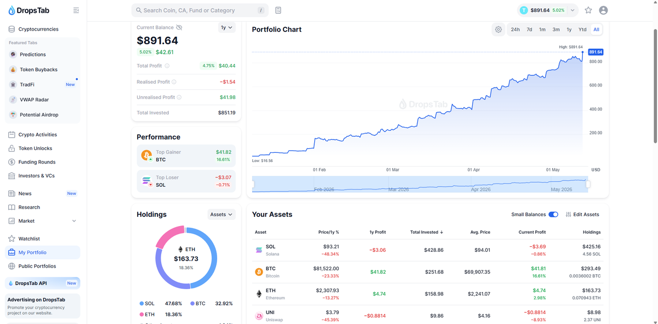This screenshot has width=658, height=324.
Task: Click the SOL legend color dot
Action: [x=141, y=303]
